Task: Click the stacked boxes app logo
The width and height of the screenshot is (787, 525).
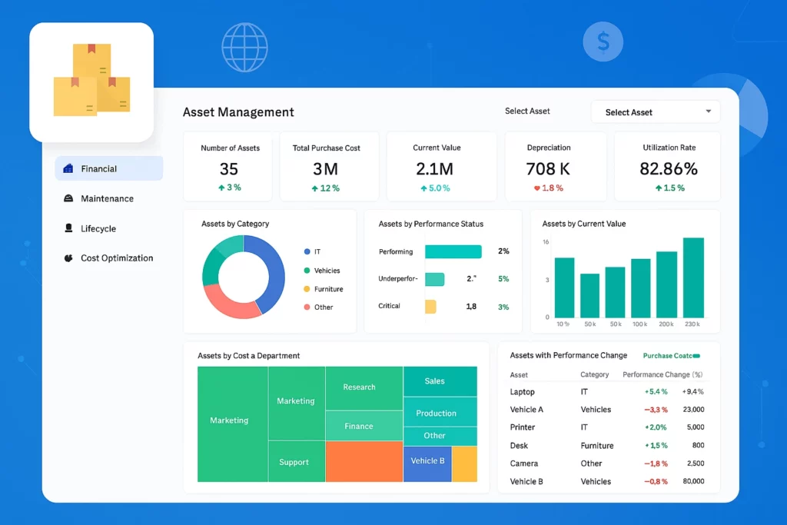Action: pos(91,81)
